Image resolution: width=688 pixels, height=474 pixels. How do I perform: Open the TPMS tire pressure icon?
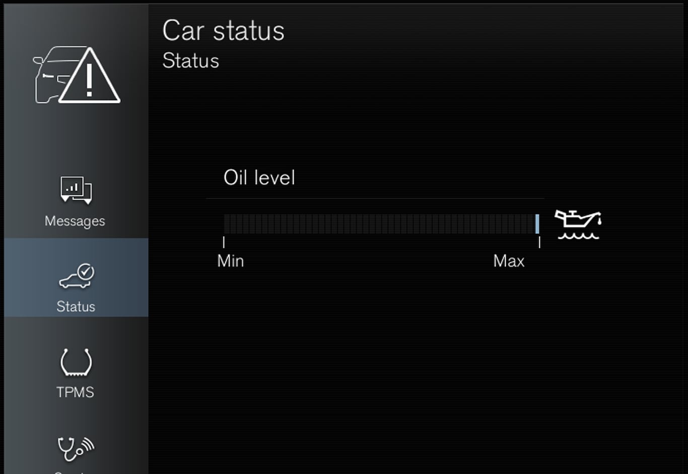76,362
